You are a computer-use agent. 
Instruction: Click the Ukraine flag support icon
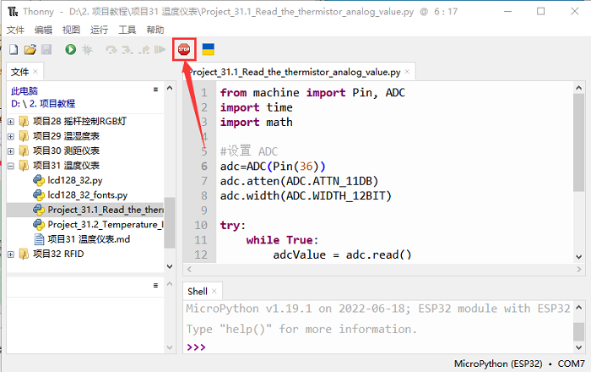click(208, 50)
